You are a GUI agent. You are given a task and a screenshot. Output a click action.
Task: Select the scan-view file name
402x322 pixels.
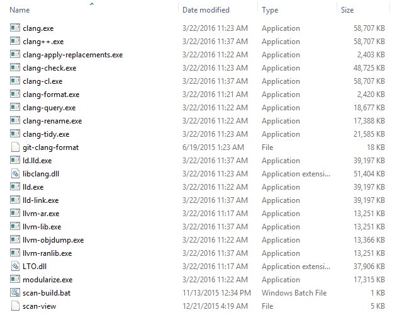pyautogui.click(x=40, y=306)
